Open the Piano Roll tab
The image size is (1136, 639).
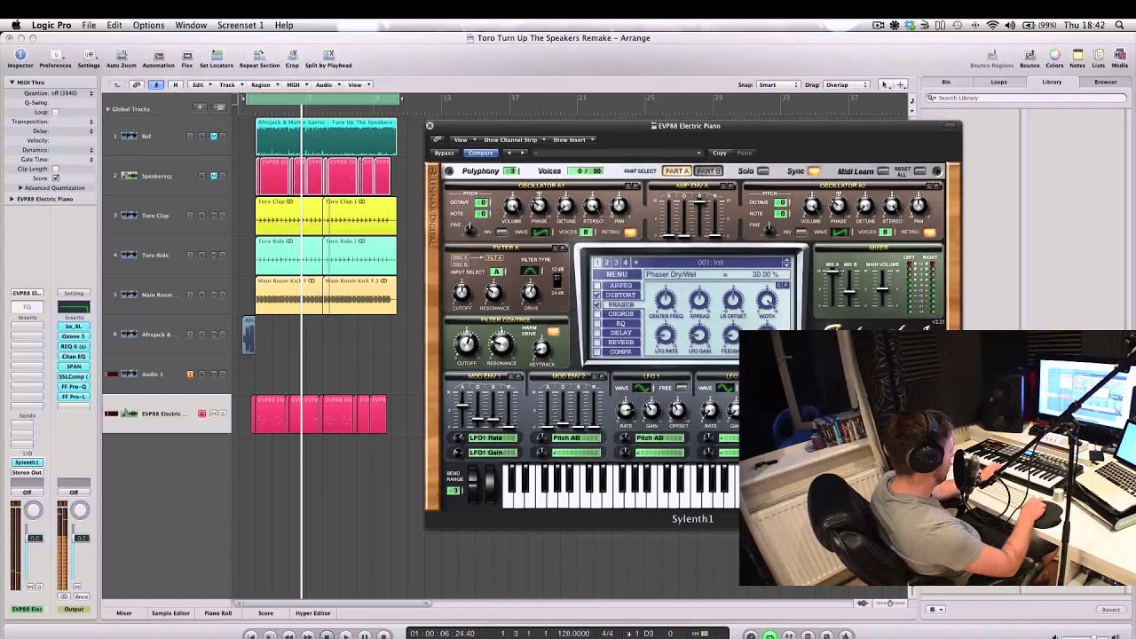coord(217,612)
